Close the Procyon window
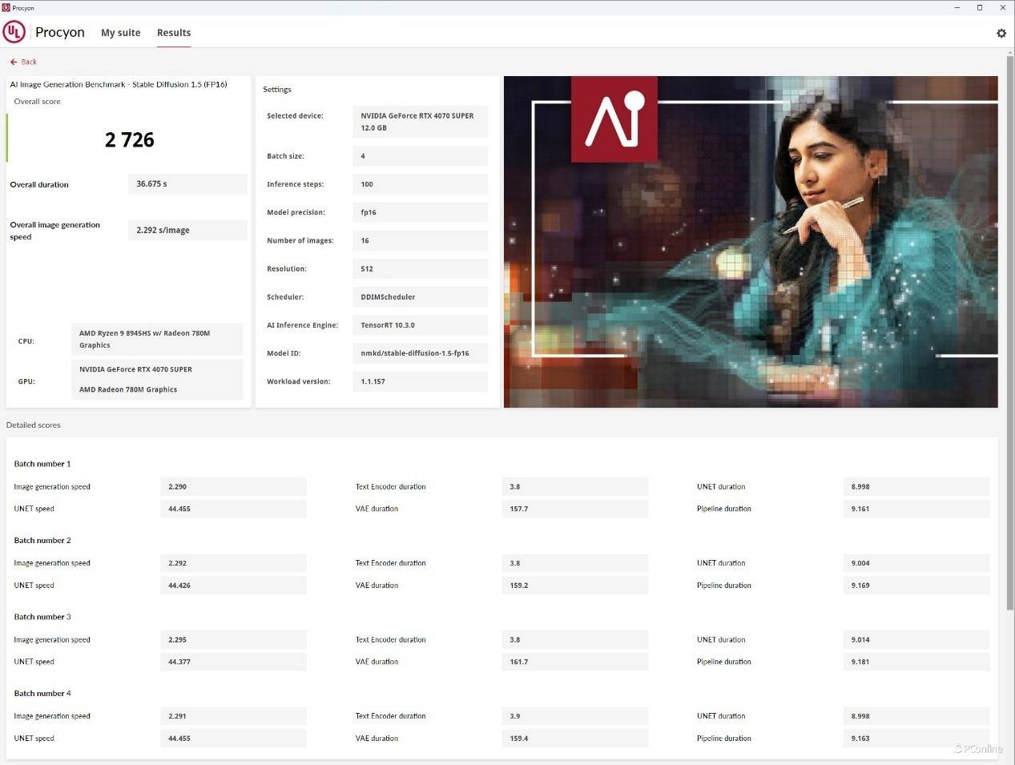 click(x=1002, y=7)
